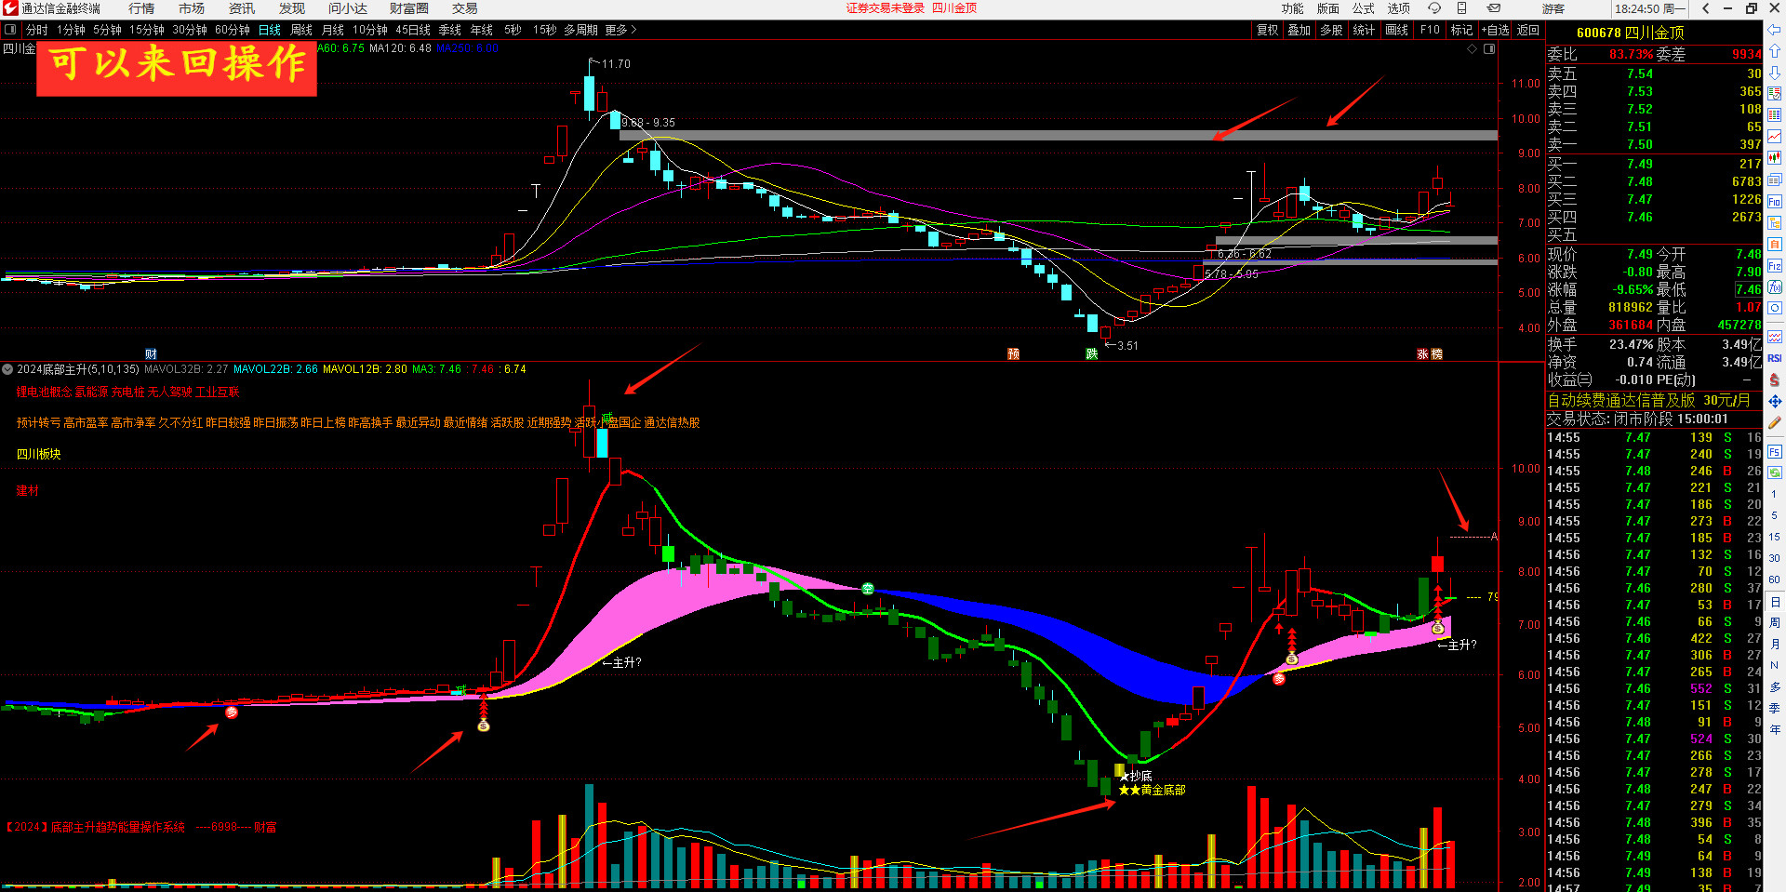Click the F5 sidebar icon
This screenshot has height=892, width=1786.
[x=1775, y=451]
